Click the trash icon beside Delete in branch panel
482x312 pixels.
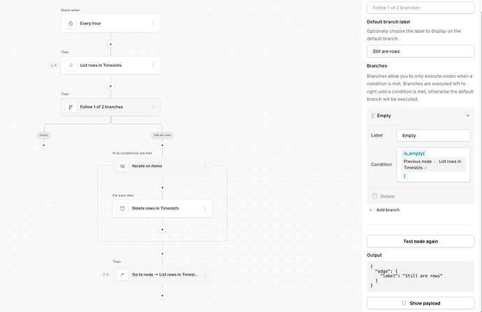(x=374, y=196)
